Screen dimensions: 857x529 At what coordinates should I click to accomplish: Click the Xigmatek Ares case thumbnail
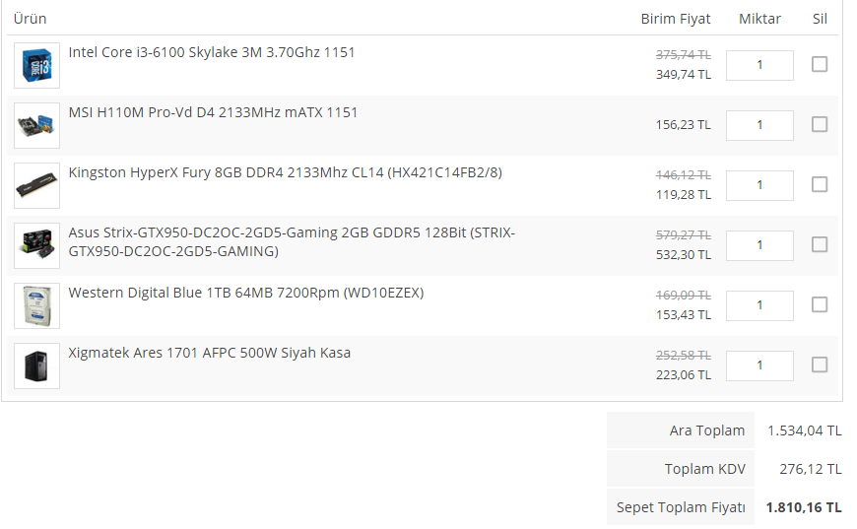[36, 365]
